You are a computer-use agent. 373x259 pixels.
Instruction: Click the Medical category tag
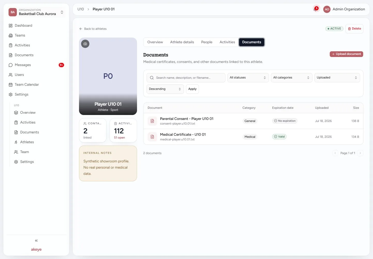(x=250, y=137)
